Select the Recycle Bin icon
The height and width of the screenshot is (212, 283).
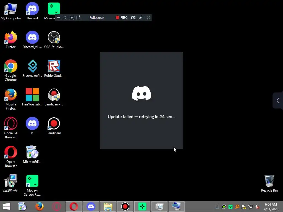pyautogui.click(x=269, y=183)
